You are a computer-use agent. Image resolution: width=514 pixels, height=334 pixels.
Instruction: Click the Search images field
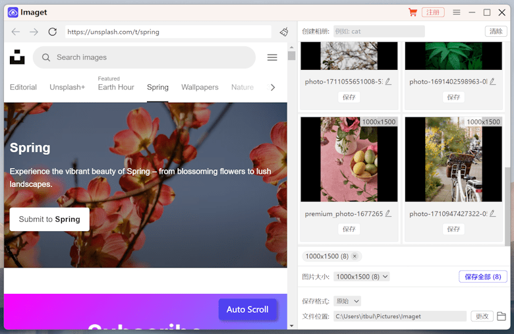pos(144,57)
